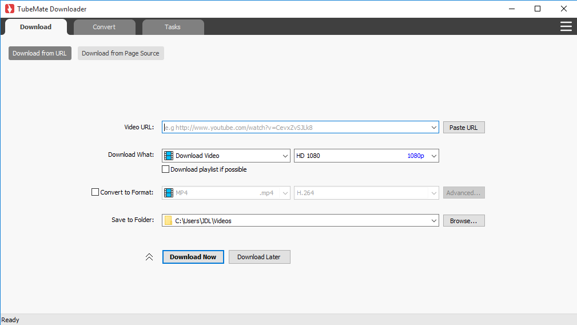Maximize the TubeMate Downloader window
Image resolution: width=577 pixels, height=325 pixels.
pos(538,9)
